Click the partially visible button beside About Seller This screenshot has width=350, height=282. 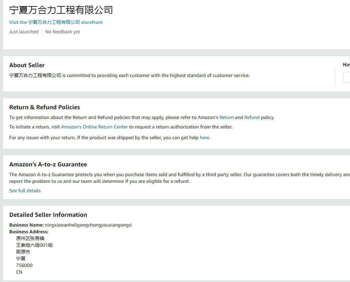[x=347, y=77]
